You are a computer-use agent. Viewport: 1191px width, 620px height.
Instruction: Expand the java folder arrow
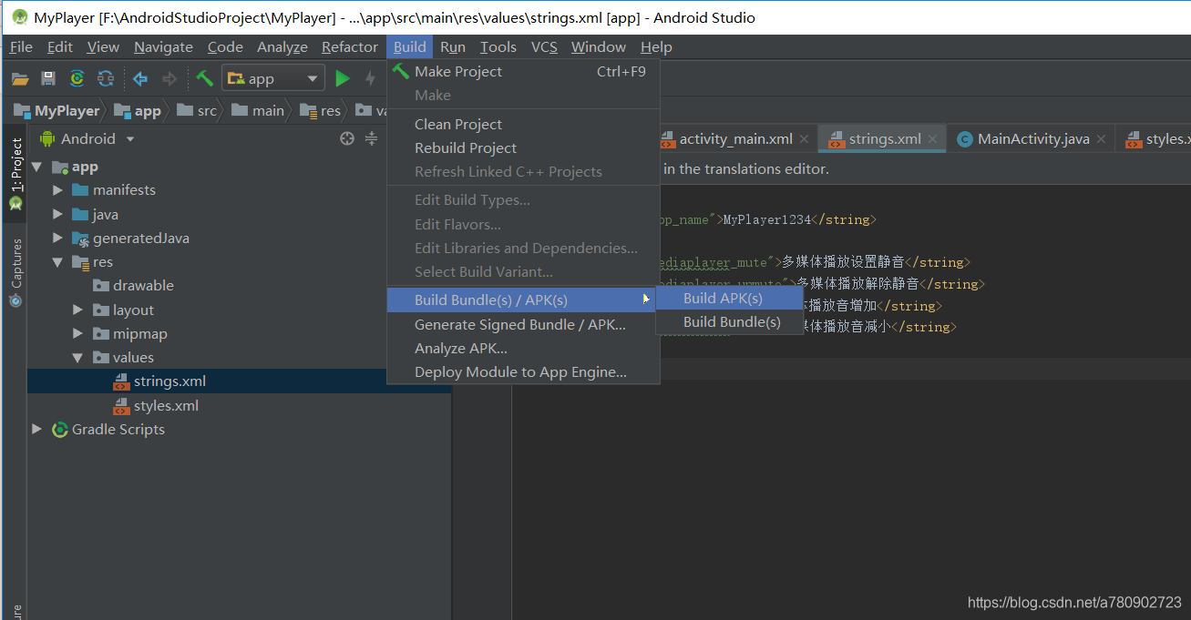point(57,214)
